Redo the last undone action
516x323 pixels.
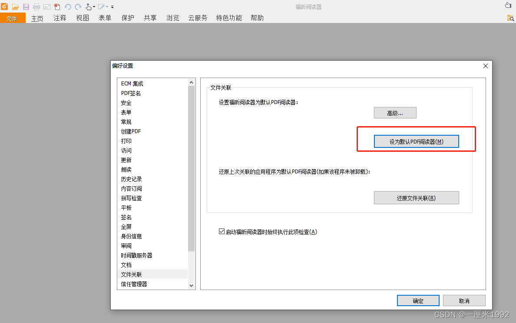[78, 7]
